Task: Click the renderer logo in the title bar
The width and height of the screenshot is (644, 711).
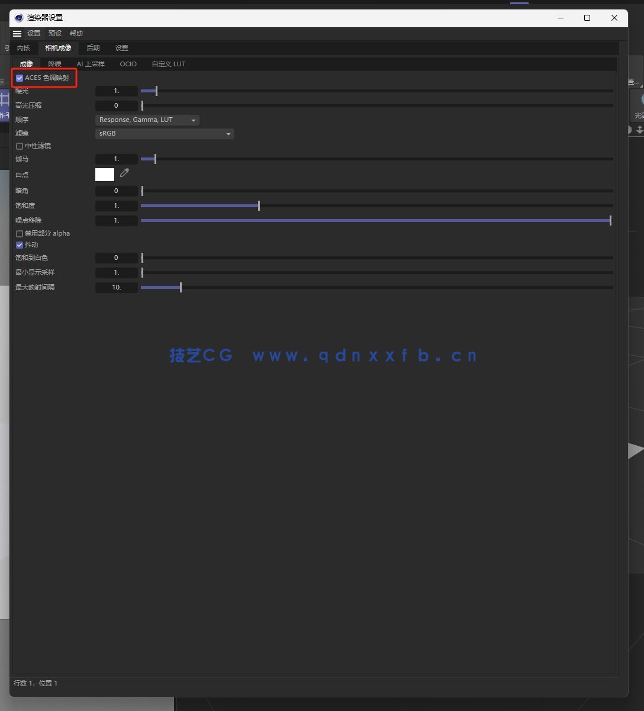Action: [x=18, y=18]
